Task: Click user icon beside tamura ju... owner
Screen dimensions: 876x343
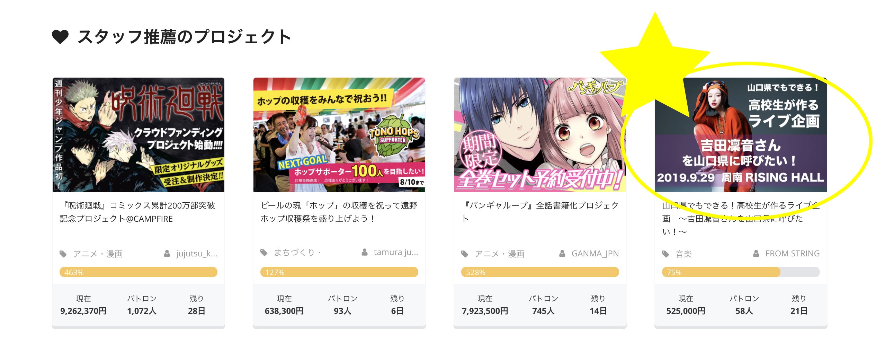Action: pos(365,252)
